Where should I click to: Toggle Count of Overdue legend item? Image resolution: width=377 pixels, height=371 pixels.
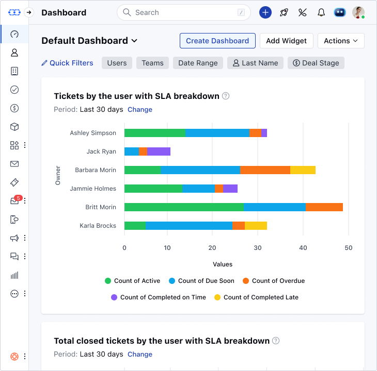(x=274, y=281)
